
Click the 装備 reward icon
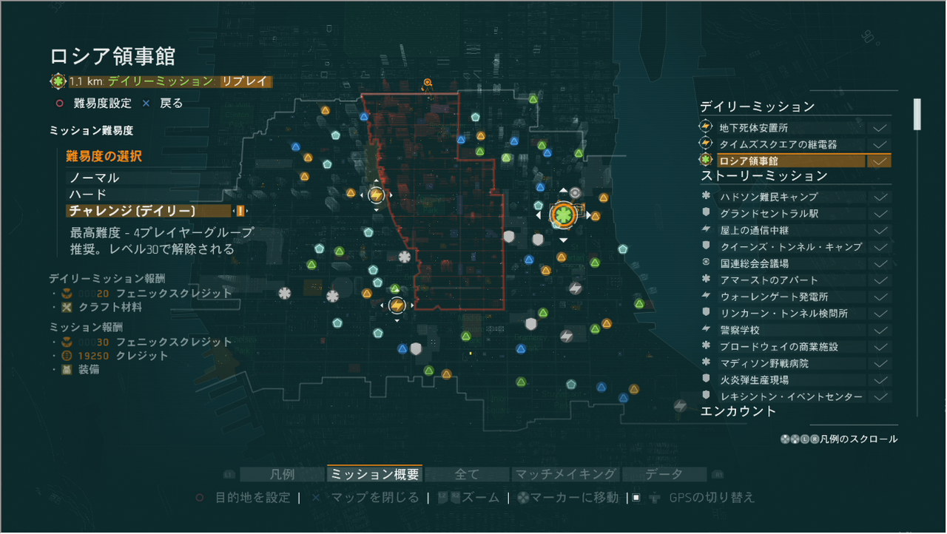[67, 369]
